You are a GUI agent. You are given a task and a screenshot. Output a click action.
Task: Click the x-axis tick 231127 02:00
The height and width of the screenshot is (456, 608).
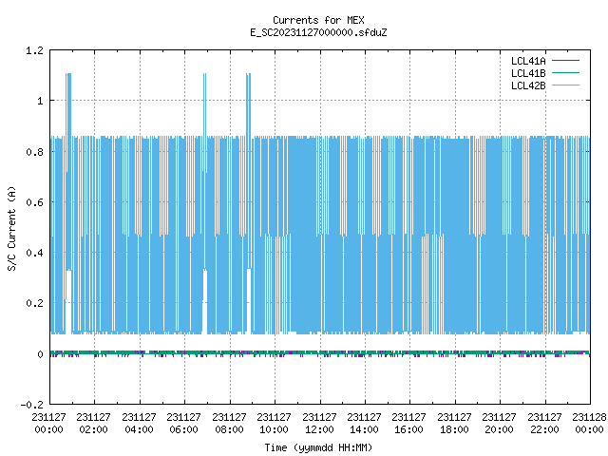[x=93, y=424]
